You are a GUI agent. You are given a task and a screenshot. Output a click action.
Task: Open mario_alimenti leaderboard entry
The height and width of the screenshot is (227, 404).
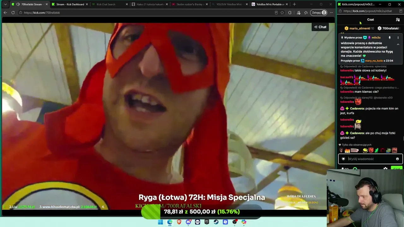pyautogui.click(x=359, y=28)
